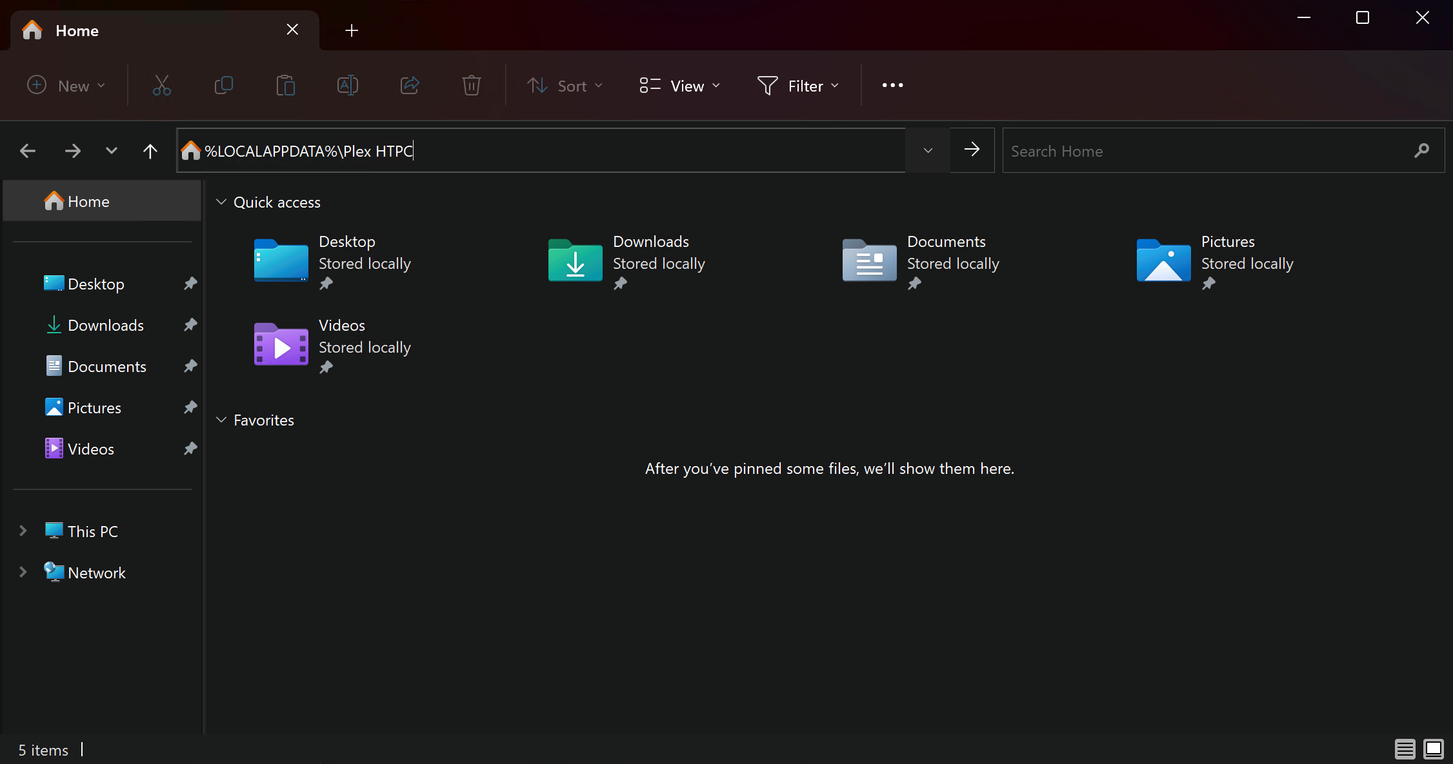Click the Cut scissors icon

point(161,85)
